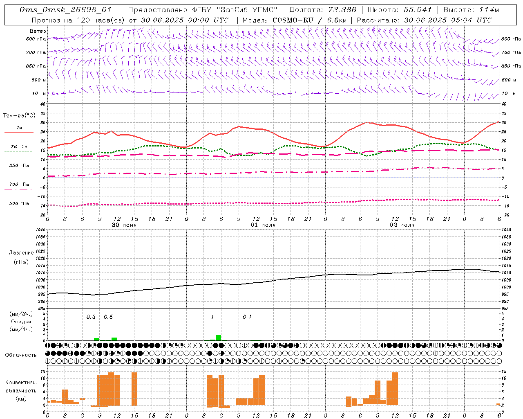Click the Высота: 114м label
Image resolution: width=523 pixels, height=419 pixels.
coord(471,10)
